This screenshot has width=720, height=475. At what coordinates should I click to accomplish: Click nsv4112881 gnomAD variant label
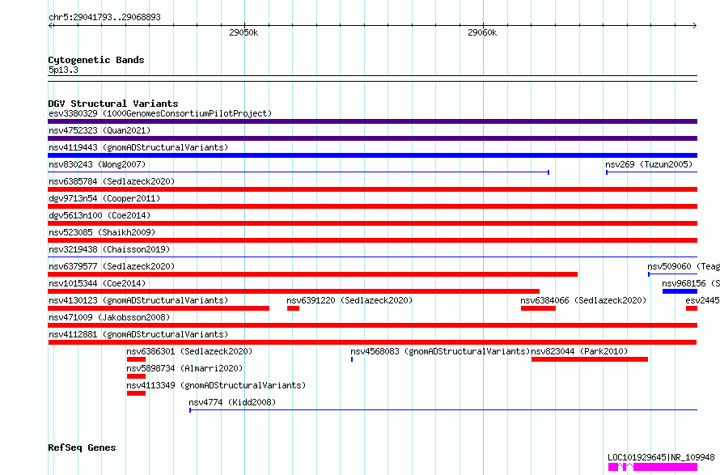point(138,334)
